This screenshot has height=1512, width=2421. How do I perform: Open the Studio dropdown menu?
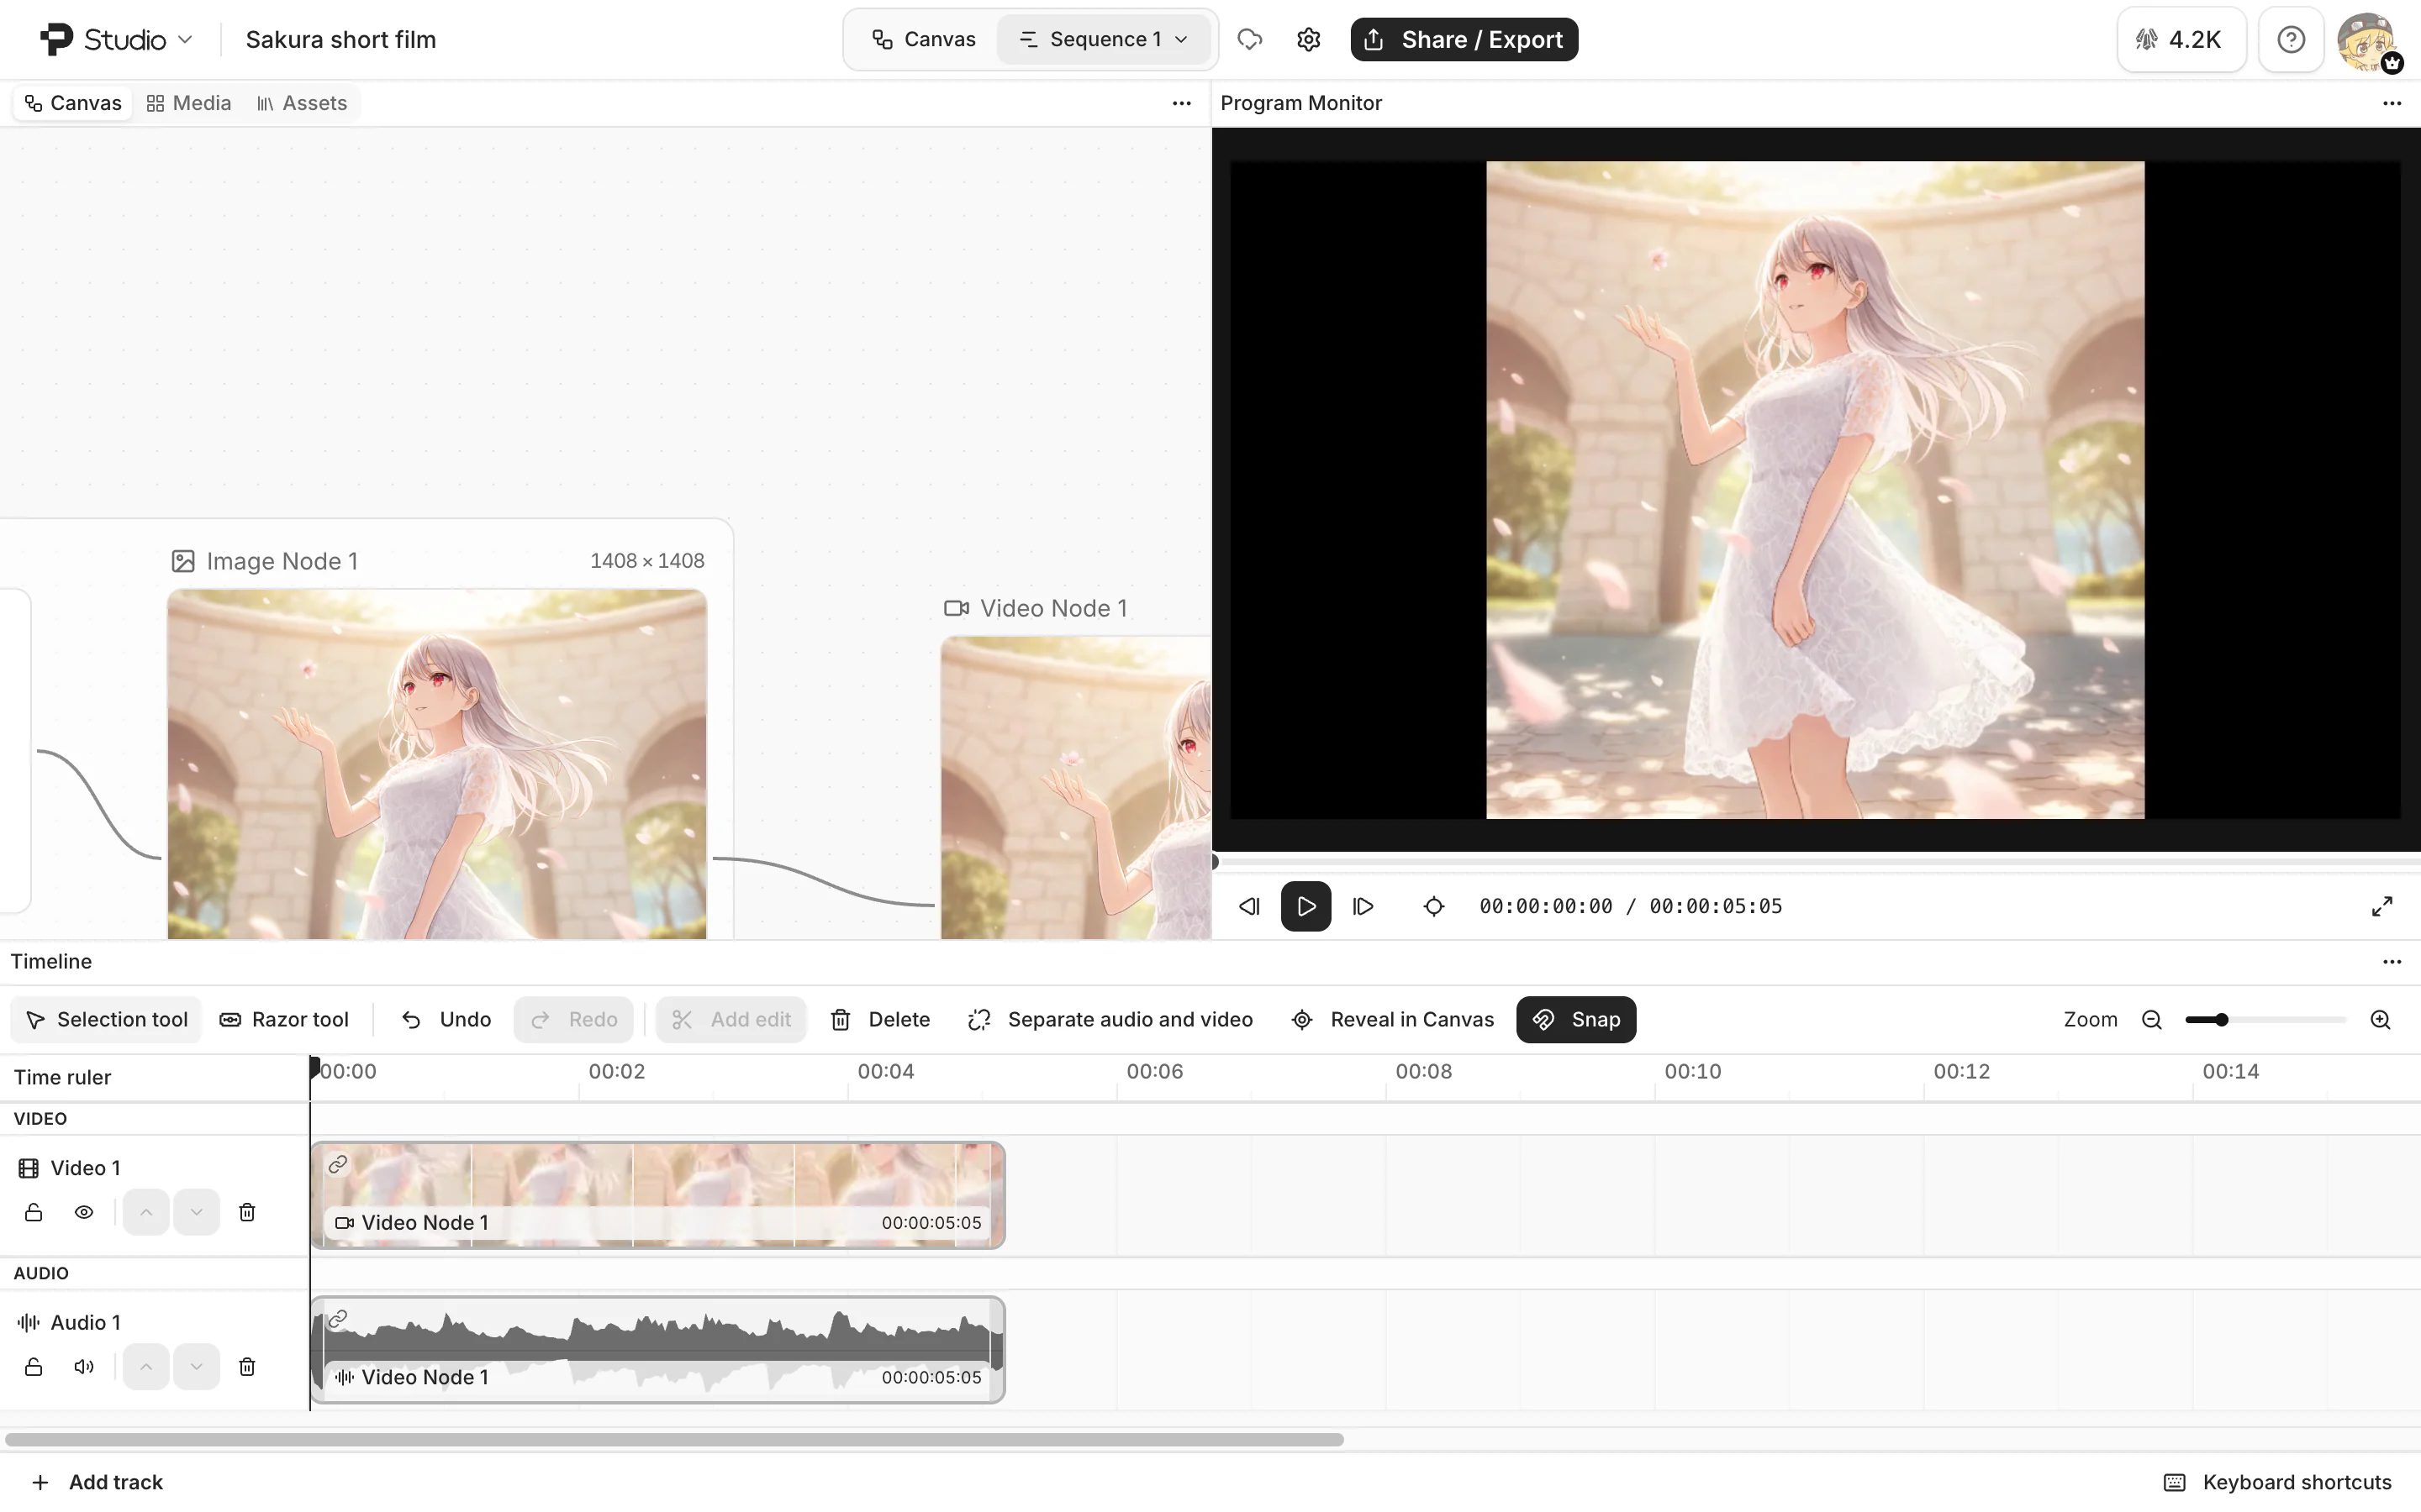(x=116, y=39)
